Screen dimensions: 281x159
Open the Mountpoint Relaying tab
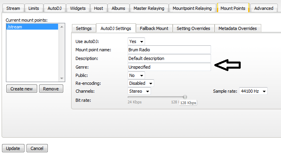click(x=192, y=8)
